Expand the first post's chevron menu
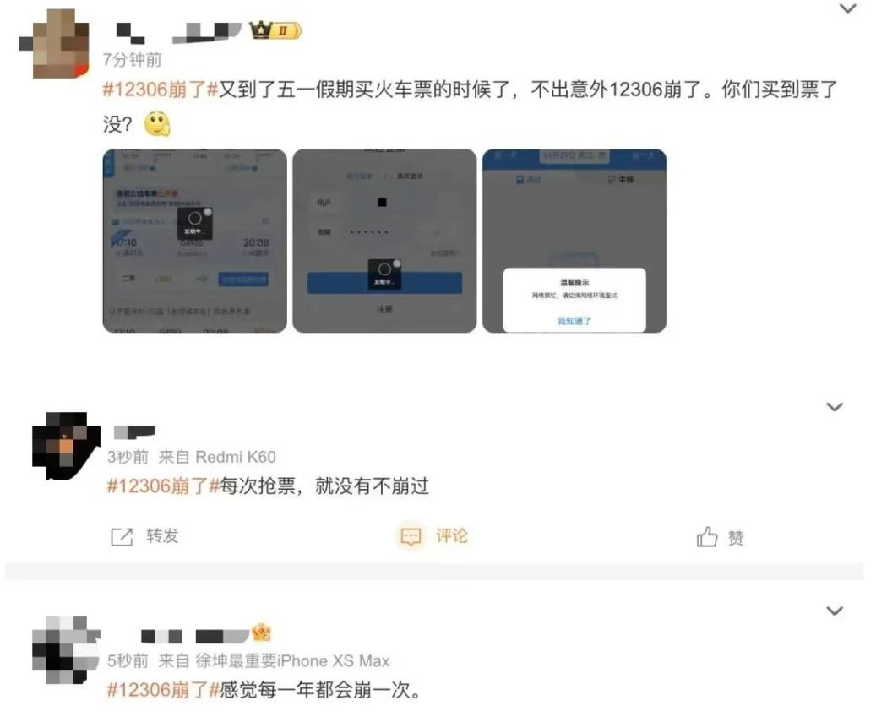This screenshot has height=722, width=887. 847,8
